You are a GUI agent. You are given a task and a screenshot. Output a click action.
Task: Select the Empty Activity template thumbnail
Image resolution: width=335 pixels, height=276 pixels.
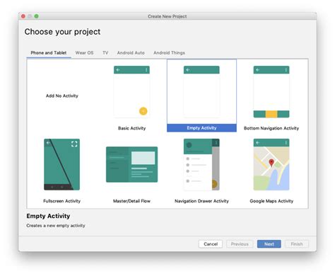click(201, 92)
